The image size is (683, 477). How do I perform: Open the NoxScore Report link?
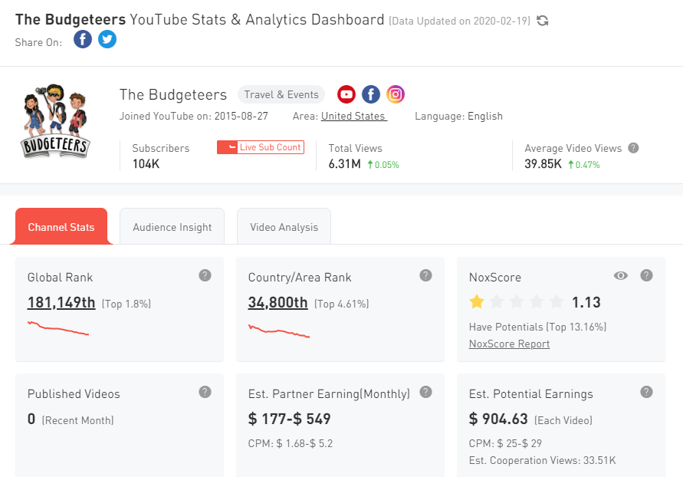pos(509,344)
